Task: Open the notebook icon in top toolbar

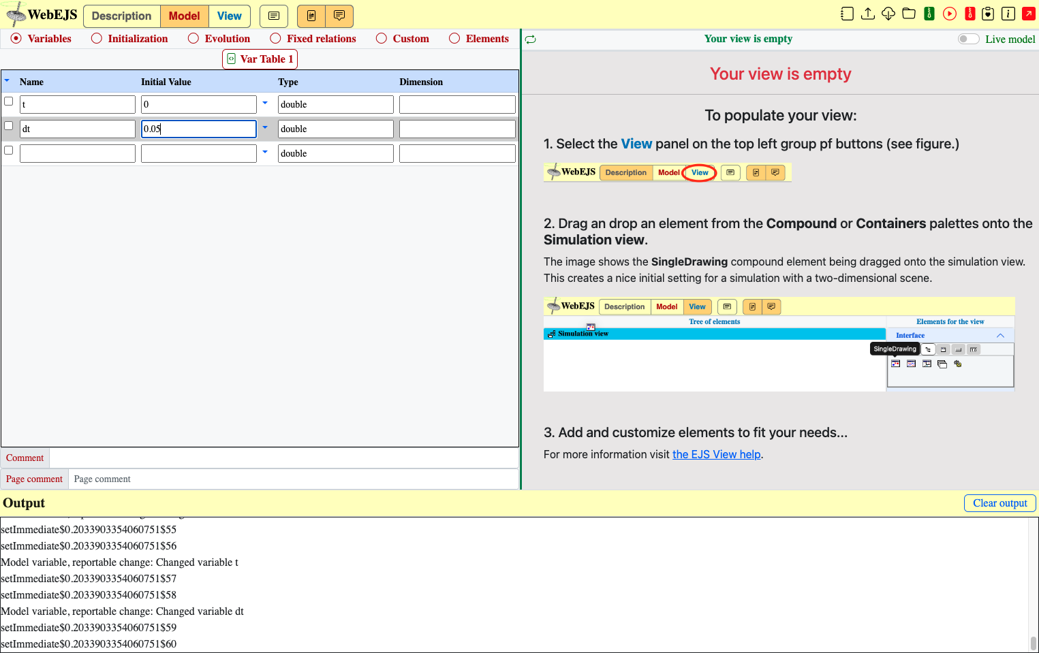Action: pyautogui.click(x=847, y=14)
